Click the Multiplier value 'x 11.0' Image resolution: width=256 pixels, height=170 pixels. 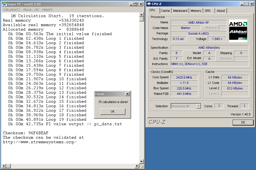click(x=184, y=83)
